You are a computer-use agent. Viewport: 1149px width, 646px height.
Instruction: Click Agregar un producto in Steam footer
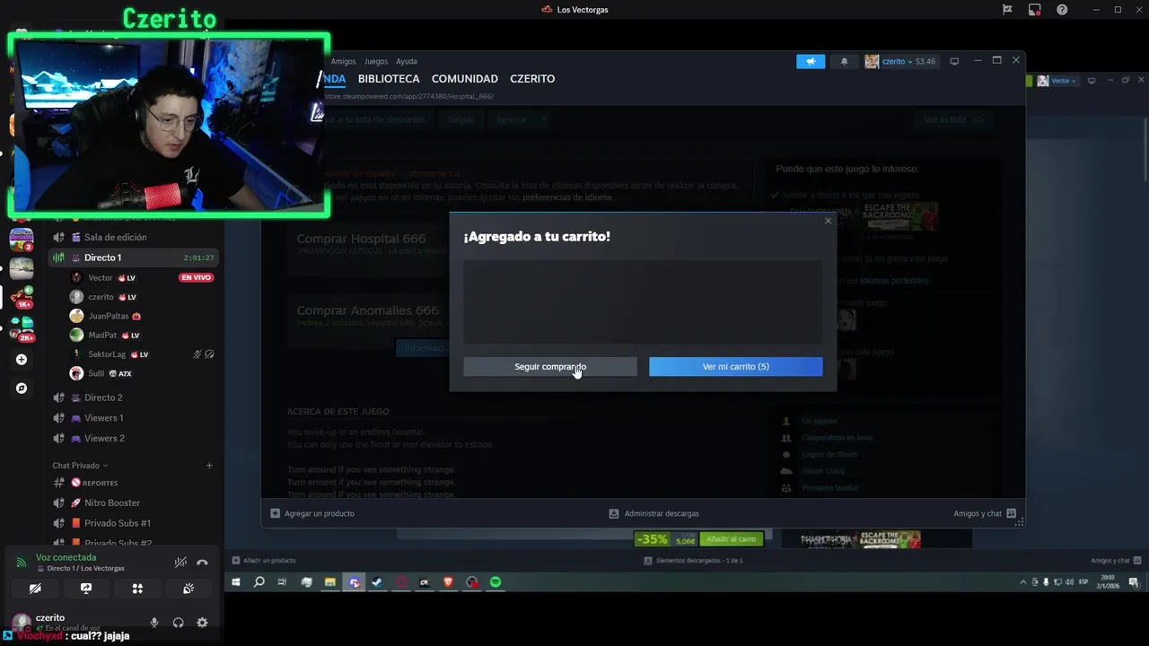tap(312, 513)
